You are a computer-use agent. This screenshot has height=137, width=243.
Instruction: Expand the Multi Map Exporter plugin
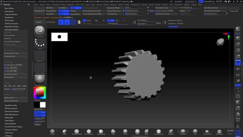click(11, 115)
